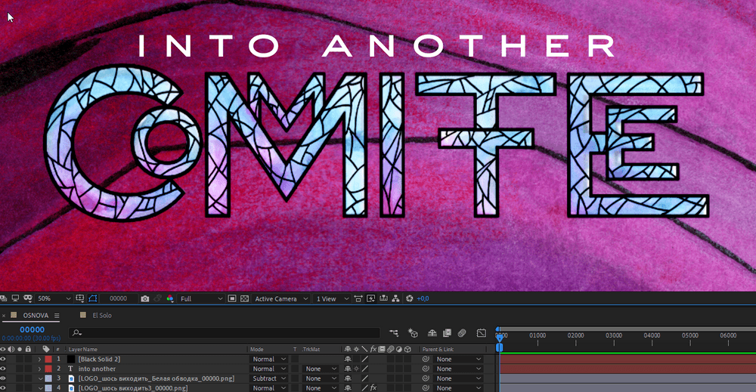Screen dimensions: 756x392
Task: Open the 50% magnification dropdown
Action: click(54, 298)
